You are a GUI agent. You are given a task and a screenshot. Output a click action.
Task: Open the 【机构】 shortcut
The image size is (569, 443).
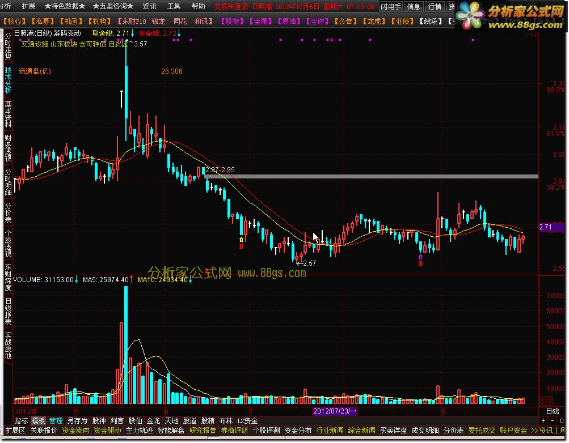[x=99, y=22]
